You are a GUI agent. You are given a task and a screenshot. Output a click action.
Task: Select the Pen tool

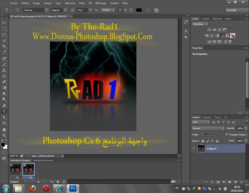coord(4,106)
